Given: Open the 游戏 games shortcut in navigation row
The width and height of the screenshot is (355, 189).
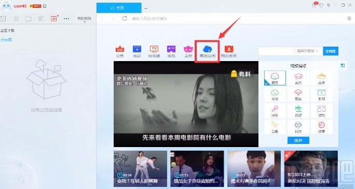Looking at the screenshot, I should click(x=171, y=51).
